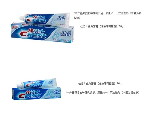Click the white cap of the top tube

(22, 18)
